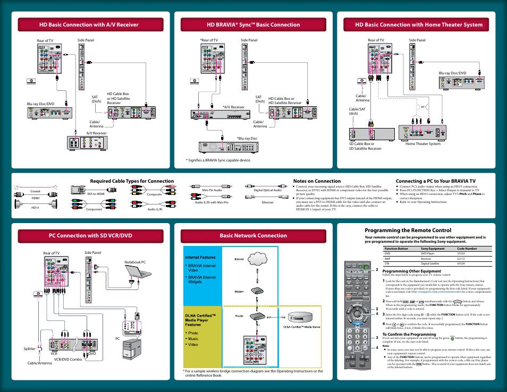Click the Signifies a BRAVIA Sync capable device footnote

(x=218, y=160)
